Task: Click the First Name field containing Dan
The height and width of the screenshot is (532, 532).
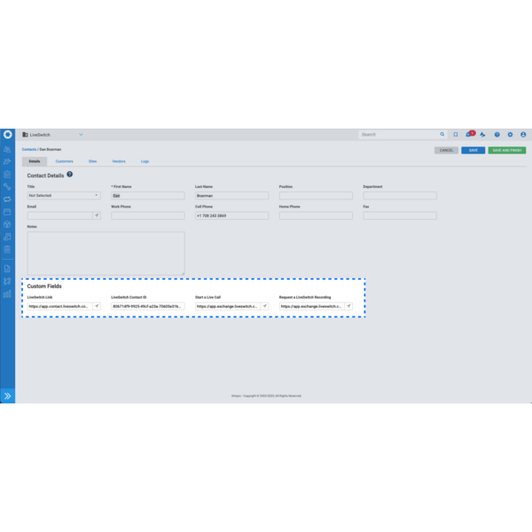Action: pyautogui.click(x=148, y=195)
